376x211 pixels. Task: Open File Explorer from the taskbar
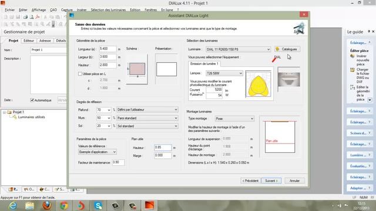tap(30, 206)
